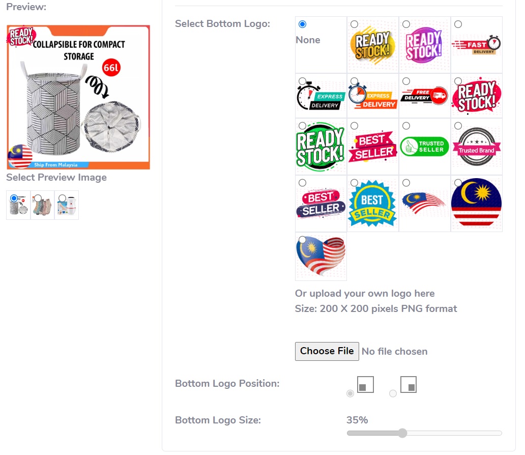This screenshot has height=455, width=525.
Task: Set bottom logo position to bottom-left
Action: tap(350, 393)
